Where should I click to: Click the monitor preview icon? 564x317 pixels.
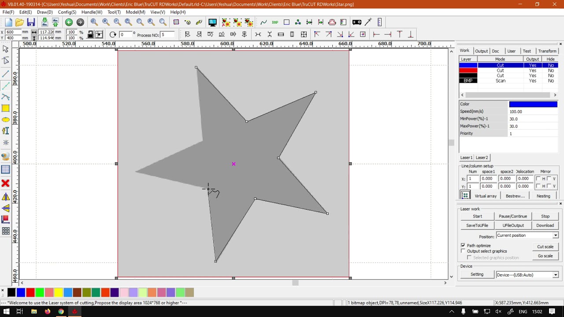click(x=212, y=22)
